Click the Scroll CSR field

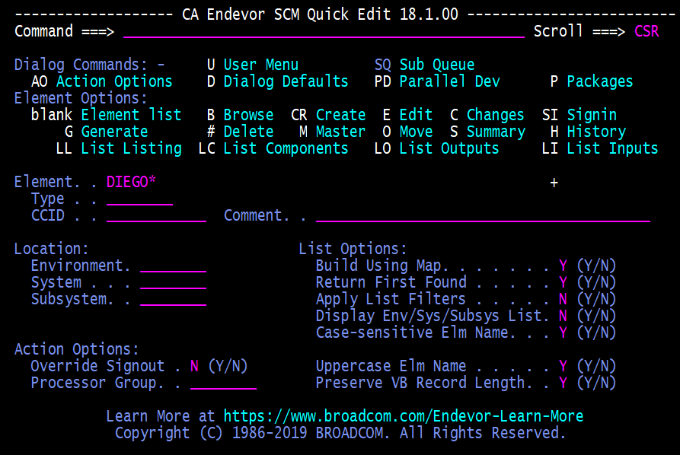click(646, 31)
